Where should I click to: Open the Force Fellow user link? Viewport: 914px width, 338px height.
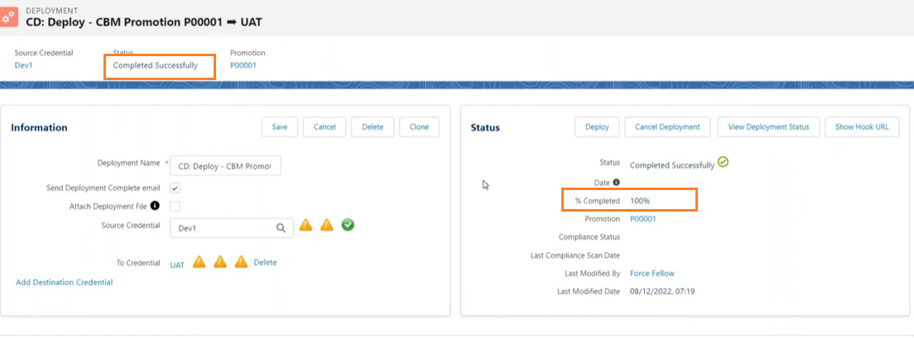[652, 273]
